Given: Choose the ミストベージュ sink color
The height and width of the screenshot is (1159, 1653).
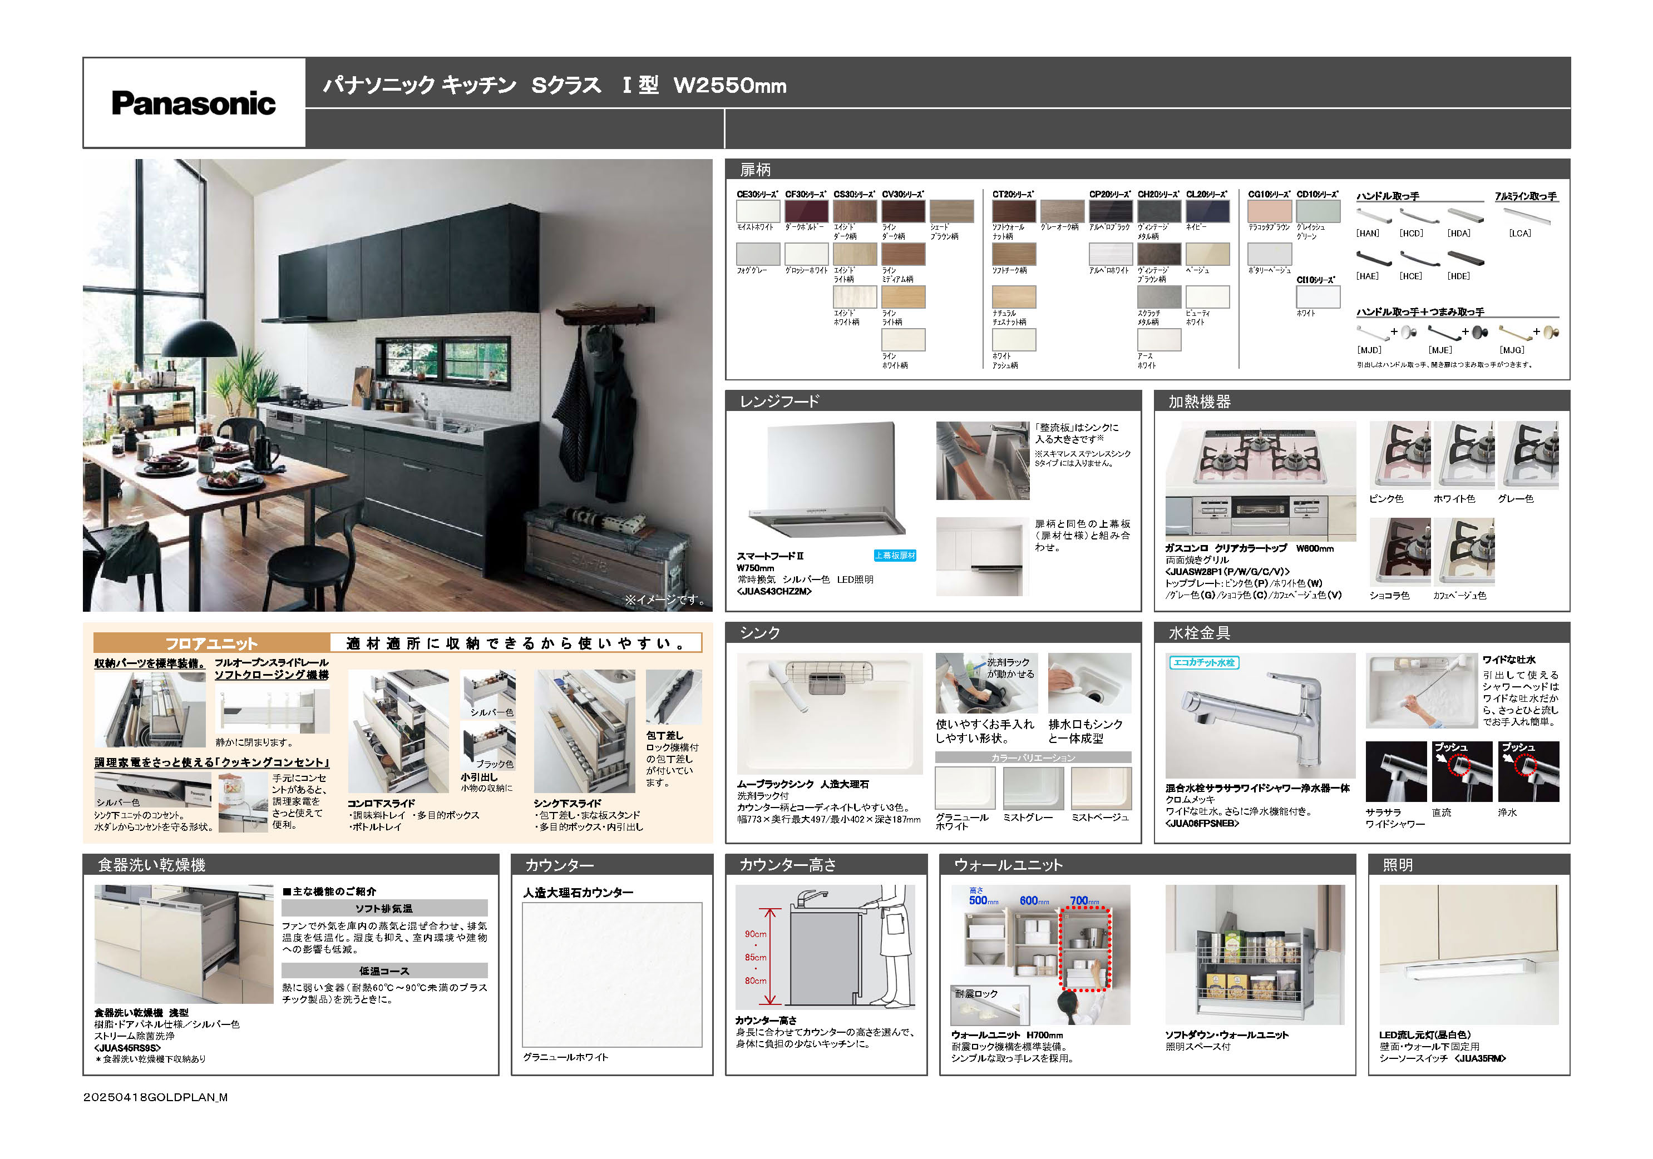Looking at the screenshot, I should [1102, 789].
